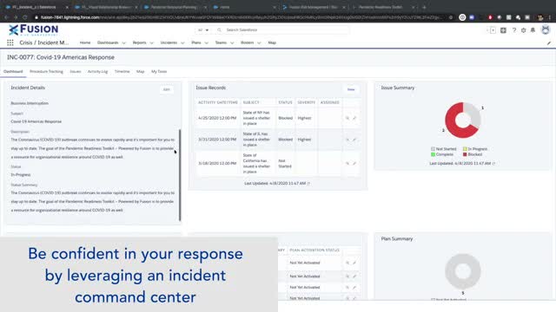Click the 4/25/2020 12:00 PM cell
This screenshot has height=312, width=556.
(217, 118)
